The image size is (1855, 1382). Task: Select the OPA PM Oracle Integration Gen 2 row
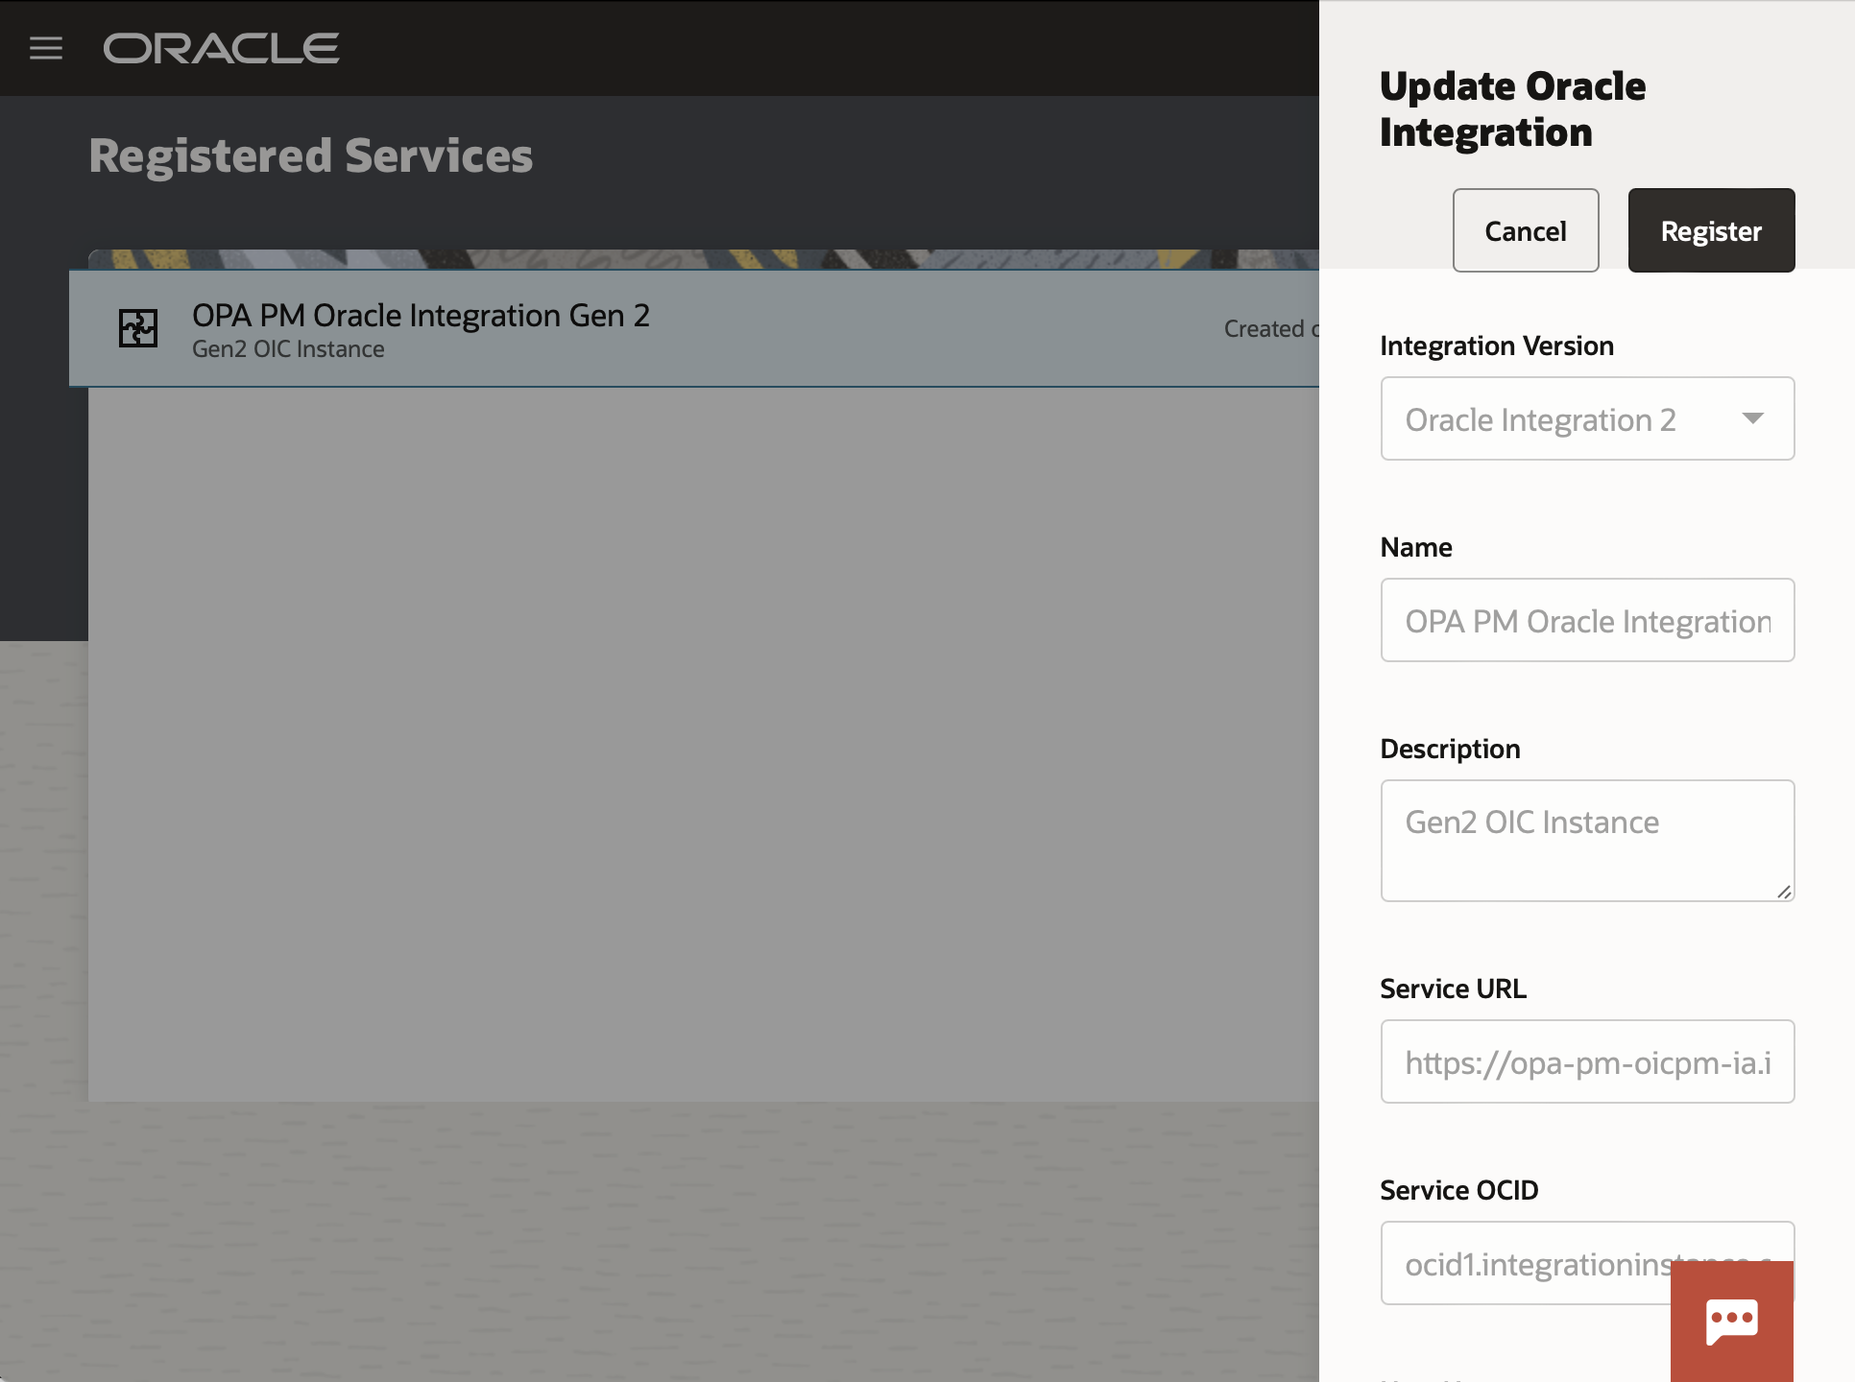[672, 327]
